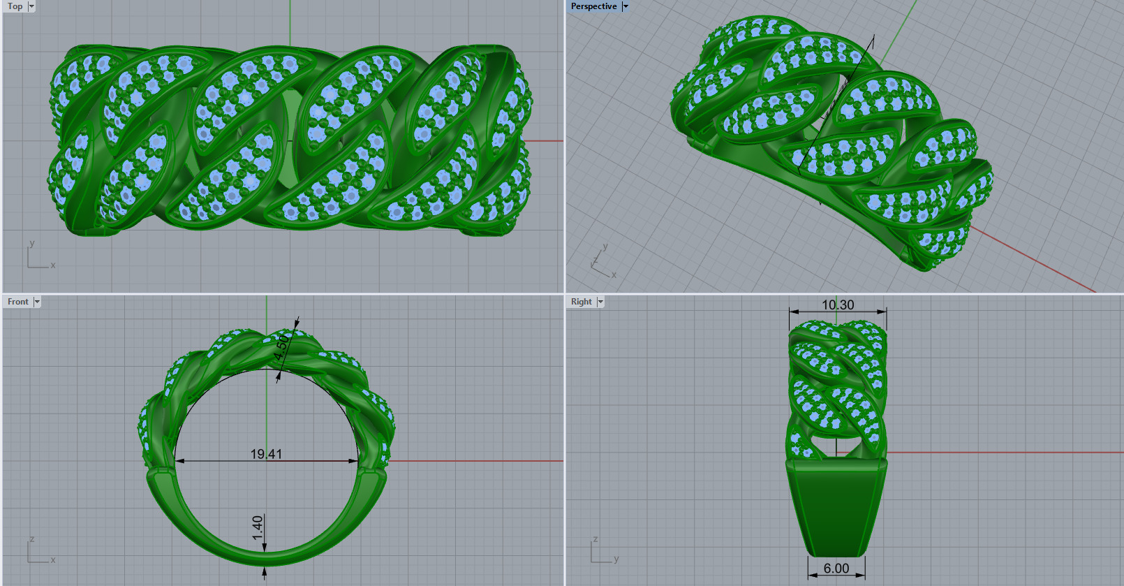This screenshot has height=586, width=1124.
Task: Select the chain link ring in Top viewport
Action: pos(290,140)
